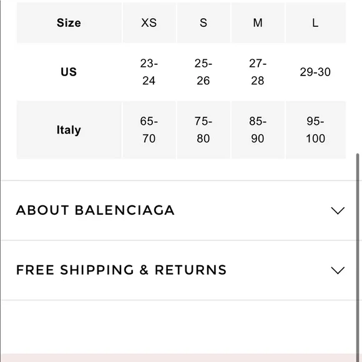
Task: Expand the About Balenciaga section
Action: (178, 210)
